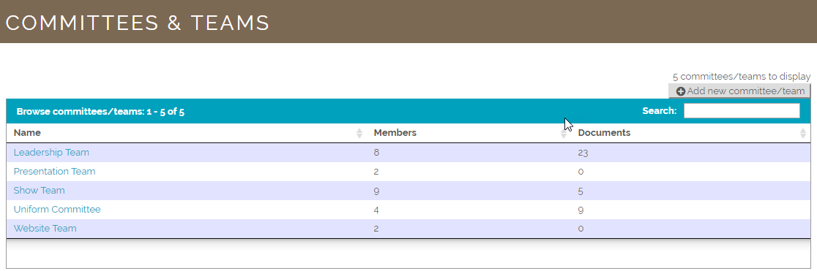Sort table by Members column header
Screen dimensions: 817x271
pos(395,133)
